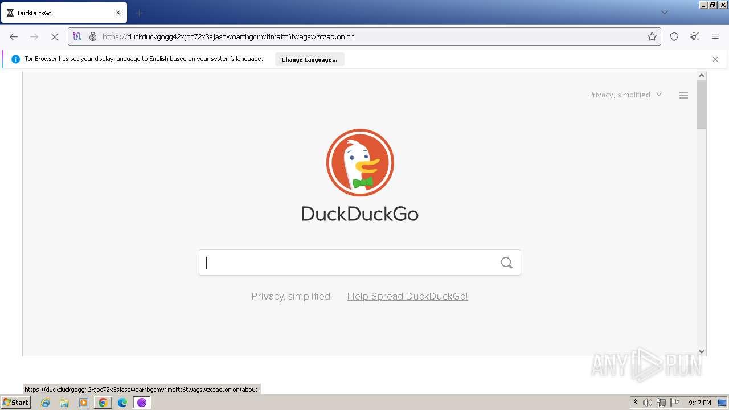Click the URL address bar
The image size is (729, 410).
tap(364, 36)
